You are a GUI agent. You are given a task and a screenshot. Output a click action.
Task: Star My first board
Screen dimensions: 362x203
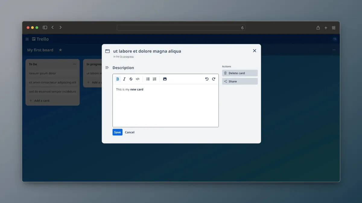(60, 50)
